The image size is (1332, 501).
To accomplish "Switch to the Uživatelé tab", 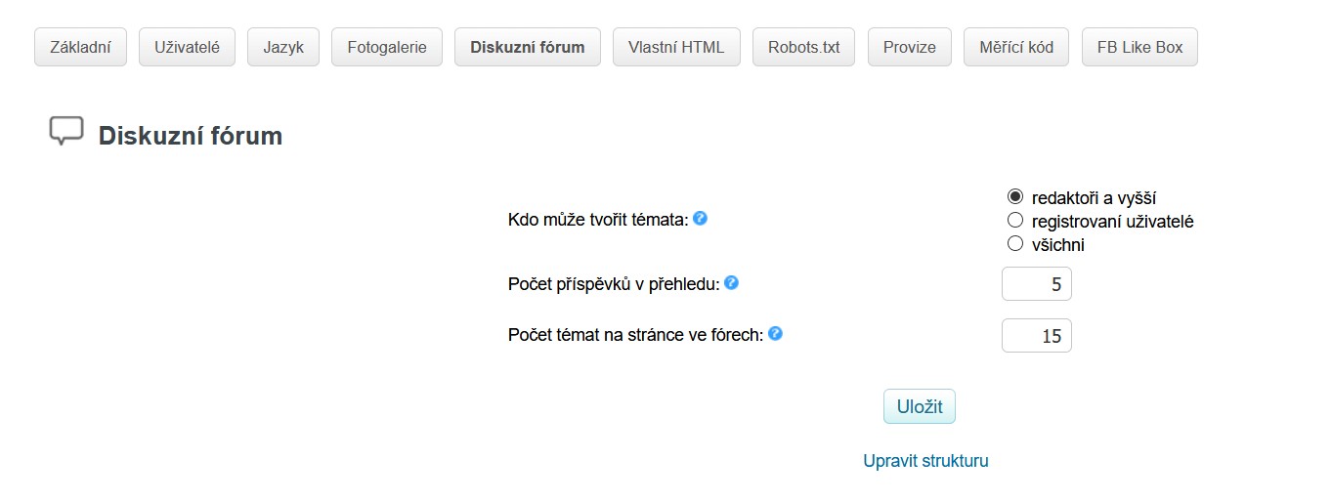I will pyautogui.click(x=187, y=47).
